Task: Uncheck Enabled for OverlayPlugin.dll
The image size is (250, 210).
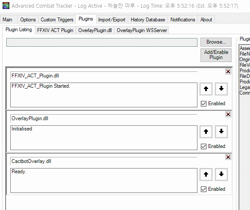Action: pyautogui.click(x=203, y=146)
